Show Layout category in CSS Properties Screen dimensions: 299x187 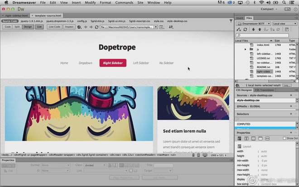point(239,139)
